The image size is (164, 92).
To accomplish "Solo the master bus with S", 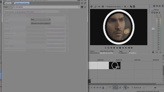I will (159, 13).
